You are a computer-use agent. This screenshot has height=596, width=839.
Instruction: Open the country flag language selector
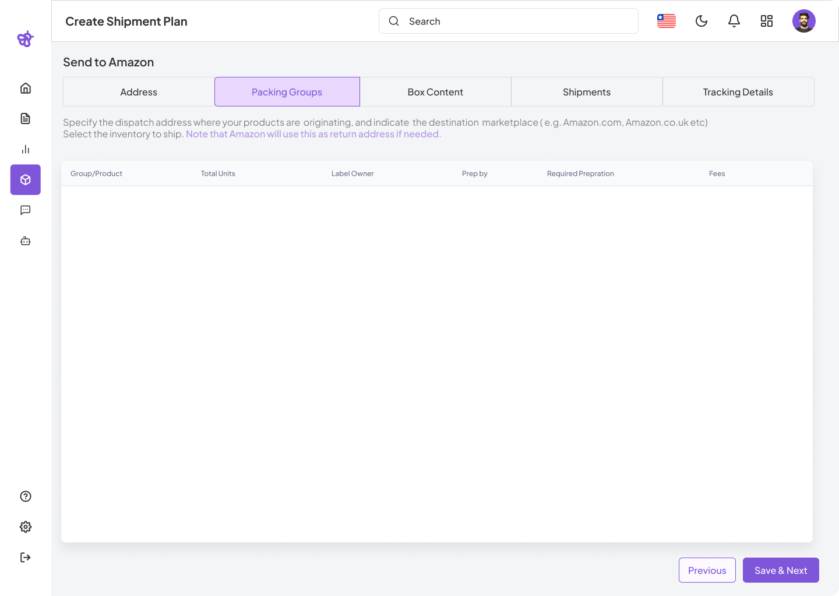click(x=667, y=22)
